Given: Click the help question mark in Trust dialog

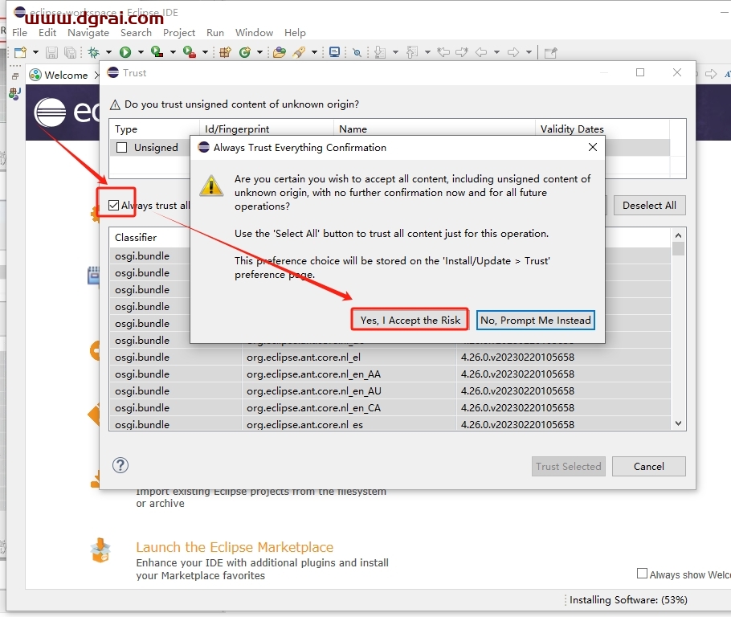Looking at the screenshot, I should point(120,465).
